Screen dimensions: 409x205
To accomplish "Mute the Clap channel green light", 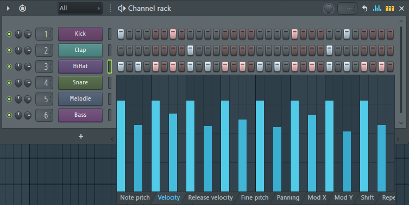I will click(9, 50).
